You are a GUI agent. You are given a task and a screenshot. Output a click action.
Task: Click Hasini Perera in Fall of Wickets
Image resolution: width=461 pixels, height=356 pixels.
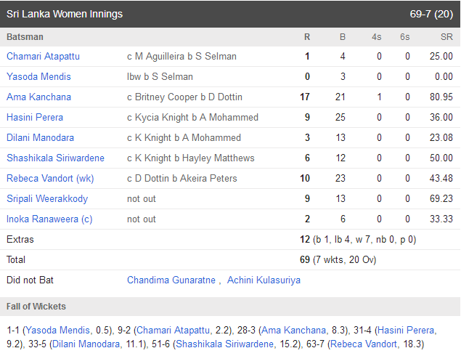pyautogui.click(x=406, y=330)
